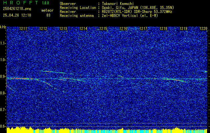Viewport: 210px width, 133px height.
Task: Click the 1216 time marker
Action: tap(123, 28)
